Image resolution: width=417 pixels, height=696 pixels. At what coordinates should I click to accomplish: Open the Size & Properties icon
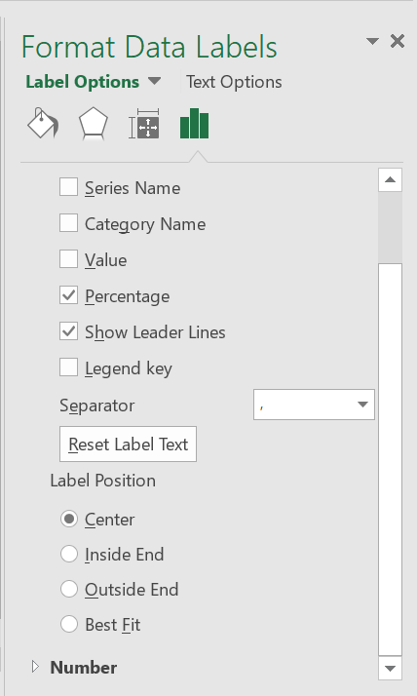pyautogui.click(x=144, y=124)
